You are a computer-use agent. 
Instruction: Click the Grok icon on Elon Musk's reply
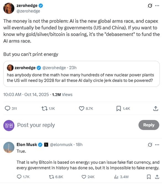pyautogui.click(x=150, y=145)
